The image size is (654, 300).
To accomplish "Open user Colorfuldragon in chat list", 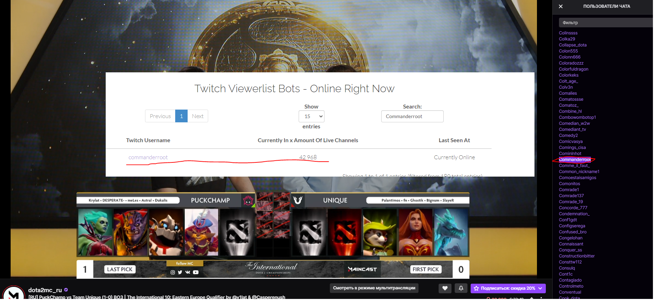I will coord(573,69).
